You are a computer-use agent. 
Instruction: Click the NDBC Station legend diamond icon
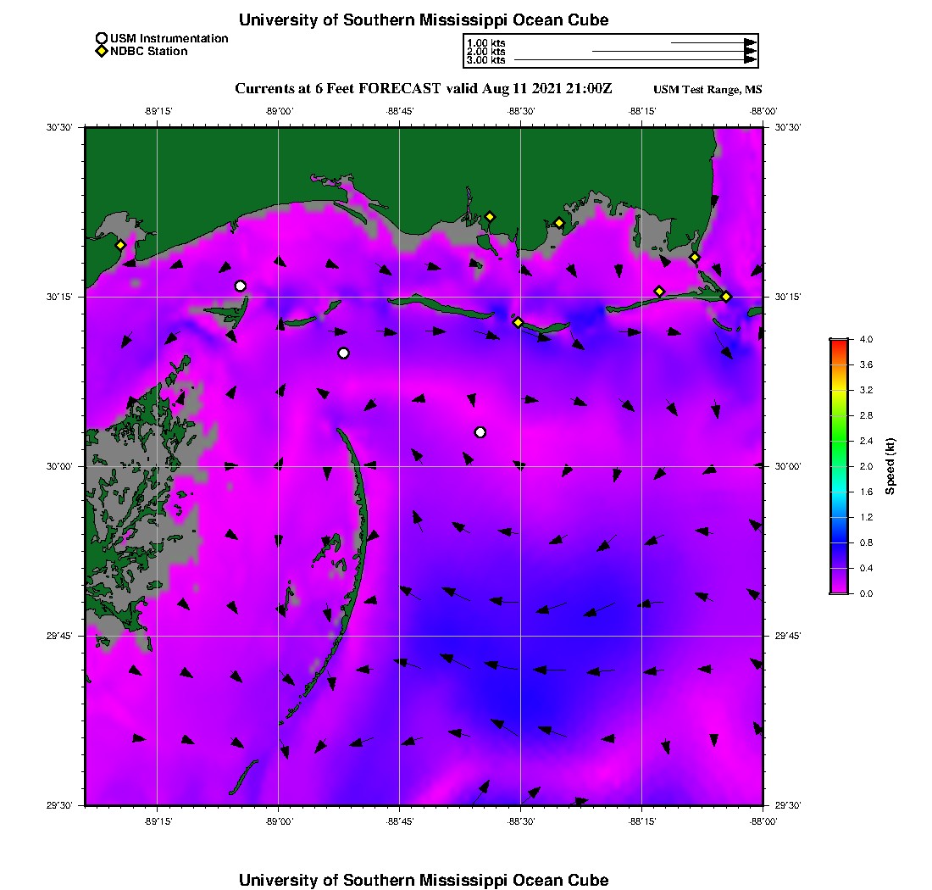pyautogui.click(x=102, y=51)
